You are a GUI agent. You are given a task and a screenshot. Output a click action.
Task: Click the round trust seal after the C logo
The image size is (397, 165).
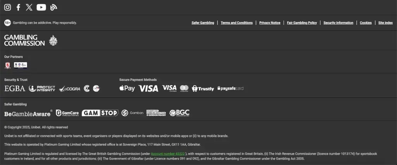[x=96, y=89]
